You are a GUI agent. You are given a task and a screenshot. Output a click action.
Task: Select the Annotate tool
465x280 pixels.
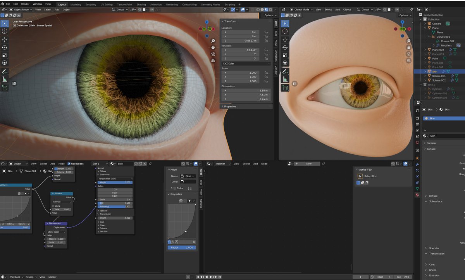pos(5,71)
